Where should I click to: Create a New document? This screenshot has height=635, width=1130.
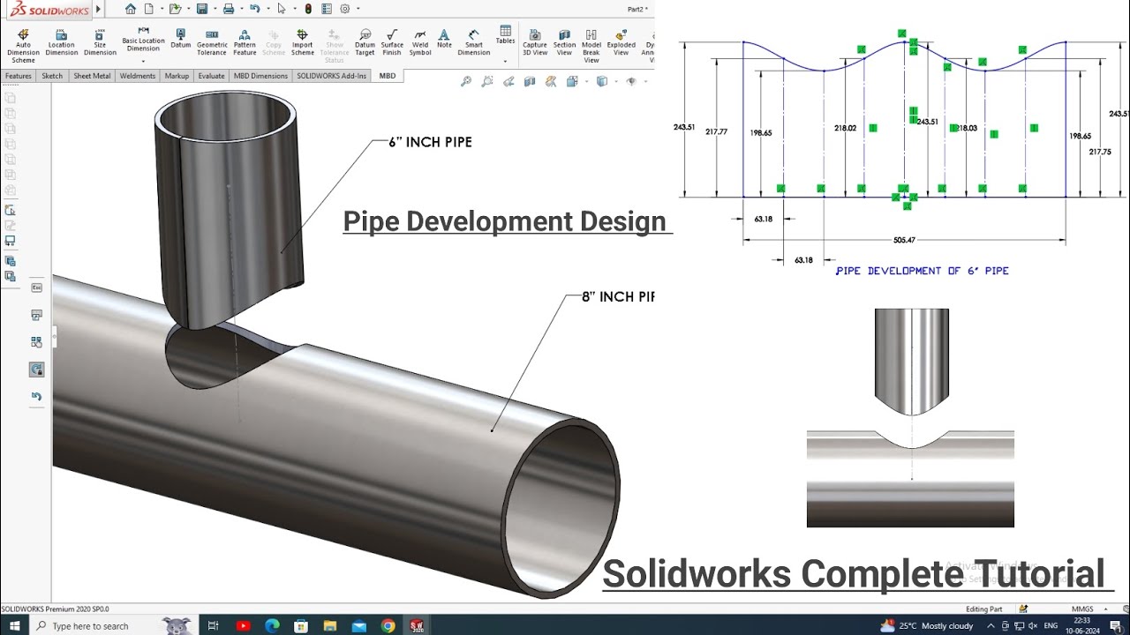[149, 9]
